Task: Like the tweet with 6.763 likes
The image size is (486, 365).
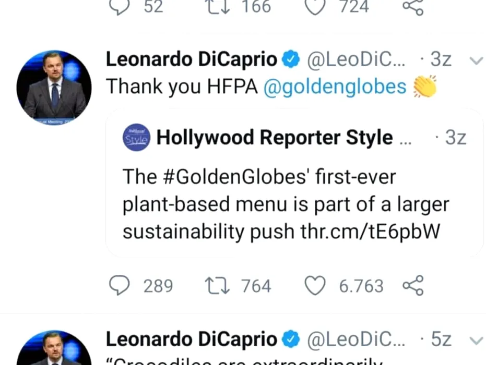Action: 315,286
